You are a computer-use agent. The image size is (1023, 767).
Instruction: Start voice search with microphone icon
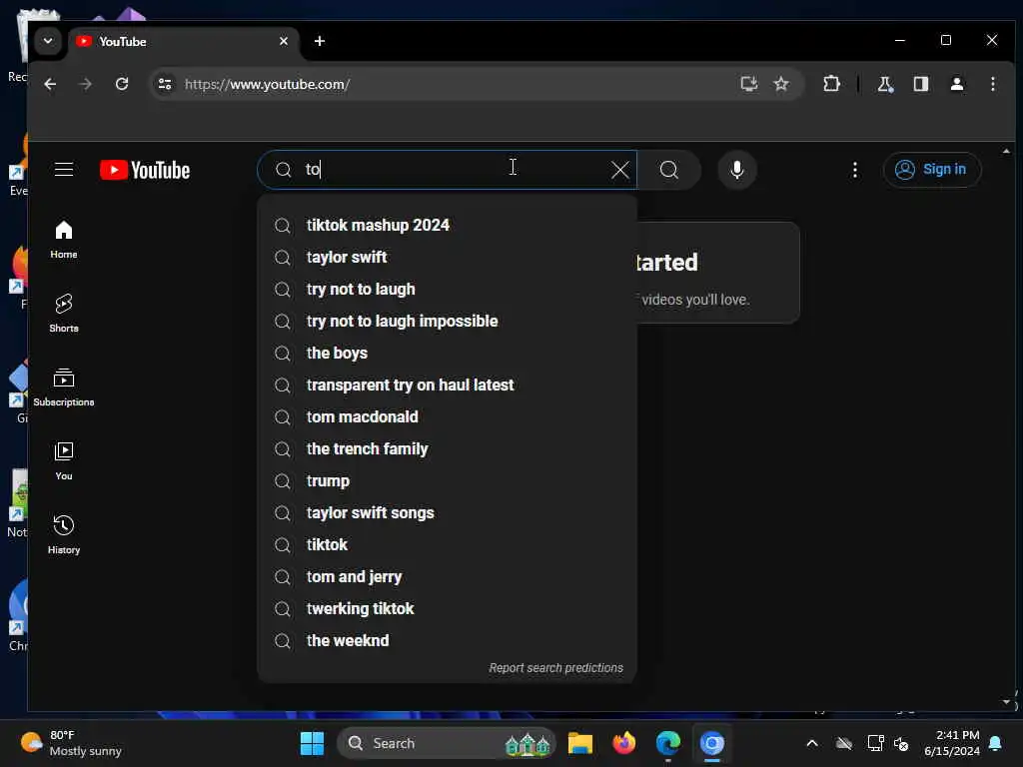pos(736,170)
